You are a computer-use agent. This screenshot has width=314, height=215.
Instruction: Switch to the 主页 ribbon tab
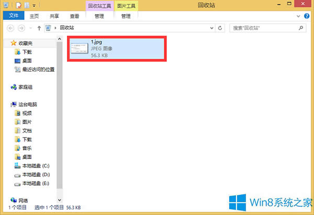(34, 16)
